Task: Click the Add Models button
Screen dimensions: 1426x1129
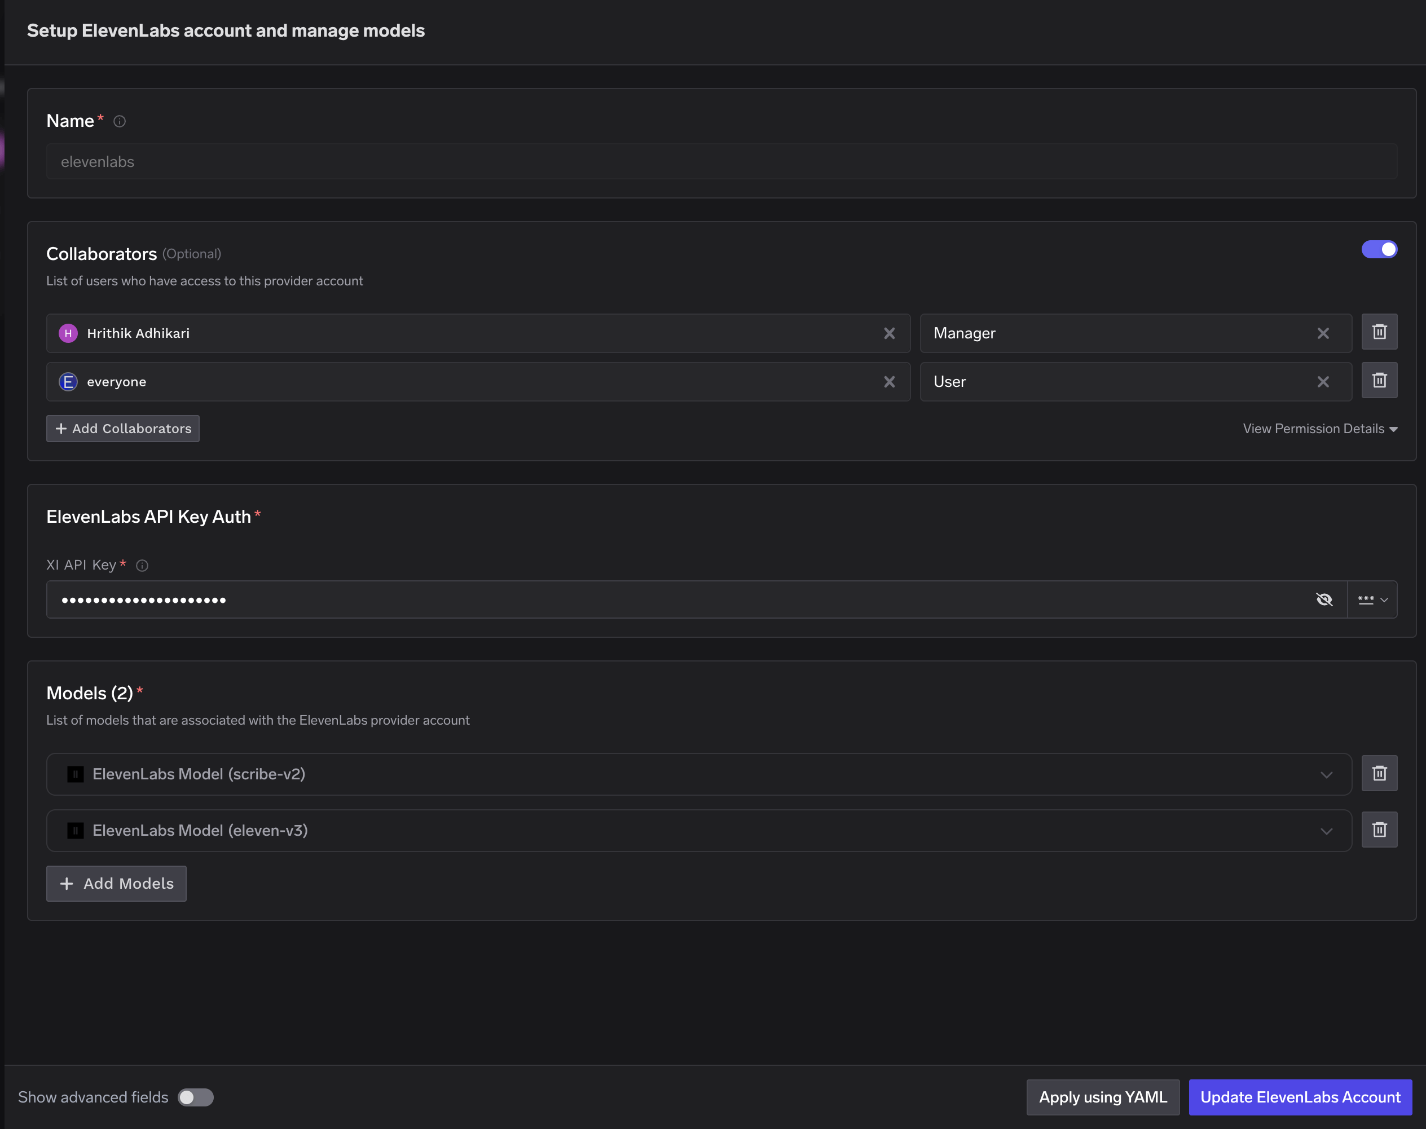Action: tap(116, 883)
